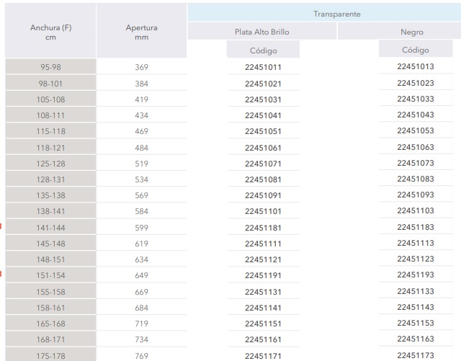Select width cell 135-138
Viewport: 461px width, 361px height.
(x=50, y=195)
